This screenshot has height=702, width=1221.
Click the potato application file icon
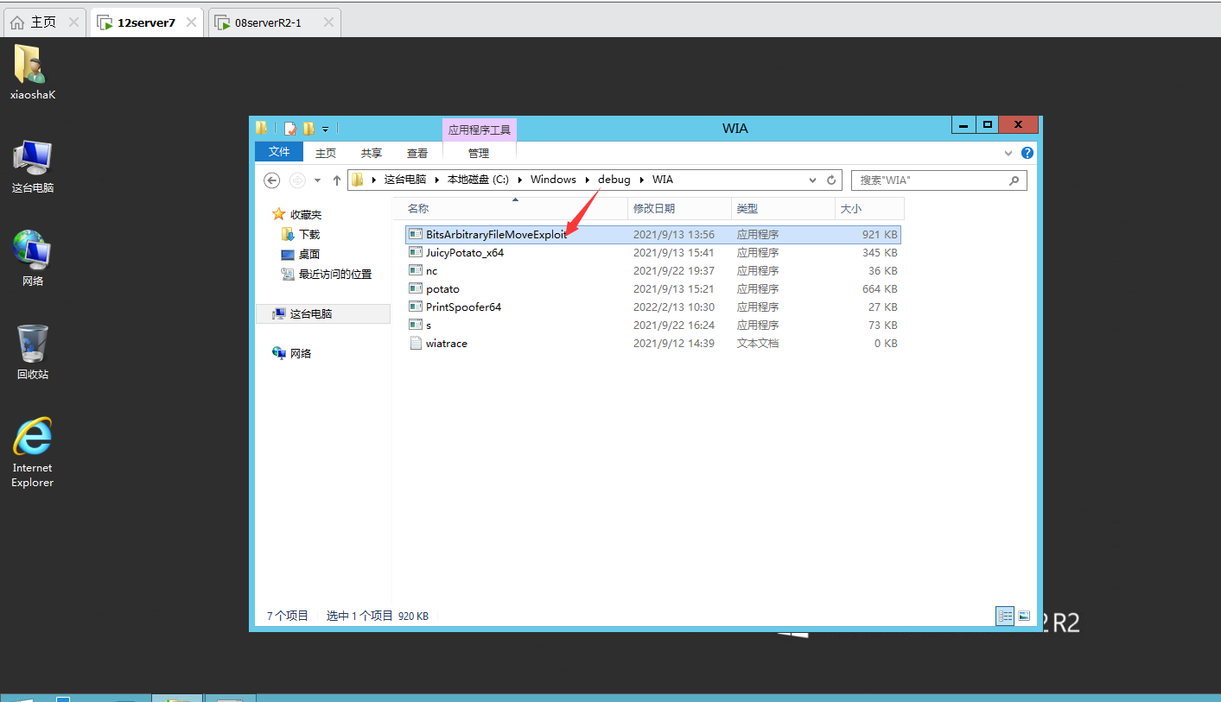416,288
